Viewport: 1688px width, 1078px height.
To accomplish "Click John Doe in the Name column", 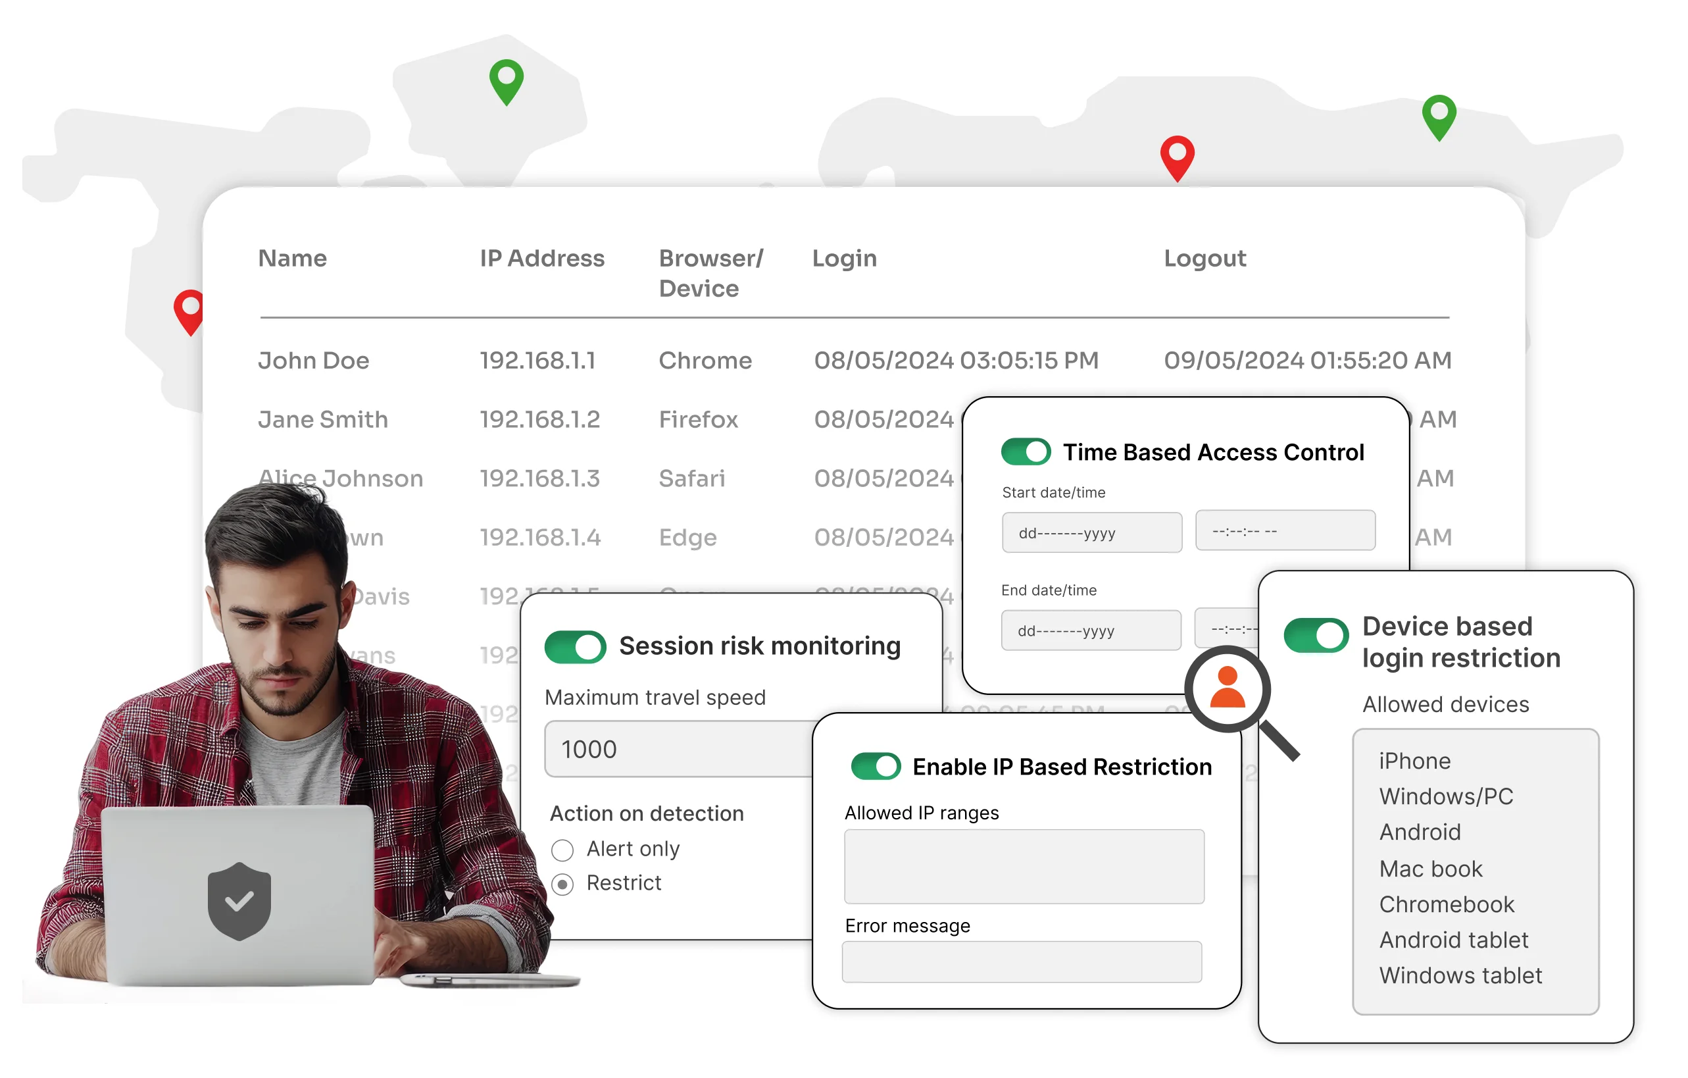I will (313, 361).
